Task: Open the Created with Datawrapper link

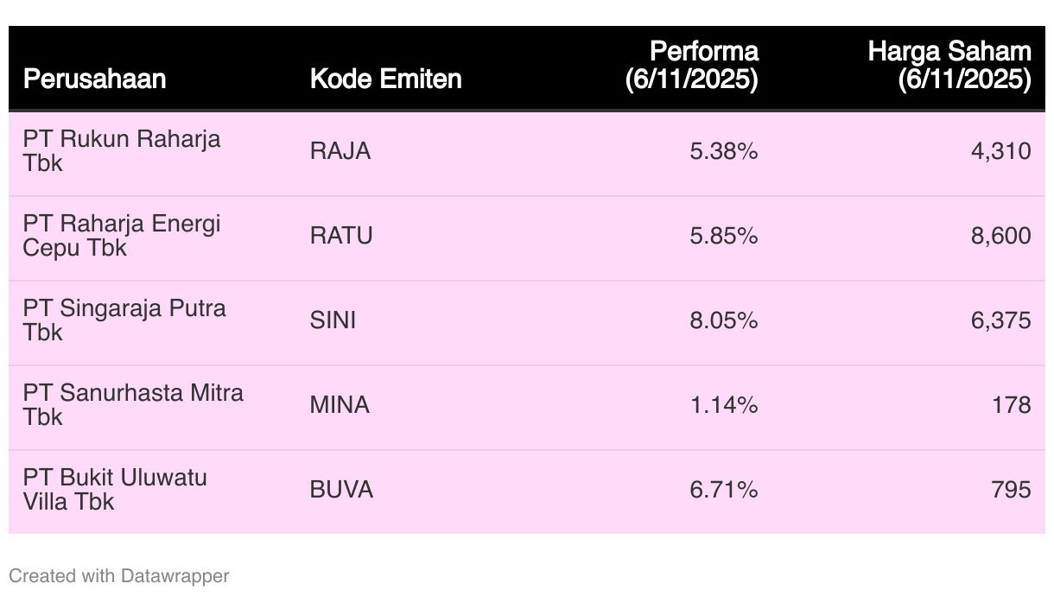Action: click(x=119, y=575)
